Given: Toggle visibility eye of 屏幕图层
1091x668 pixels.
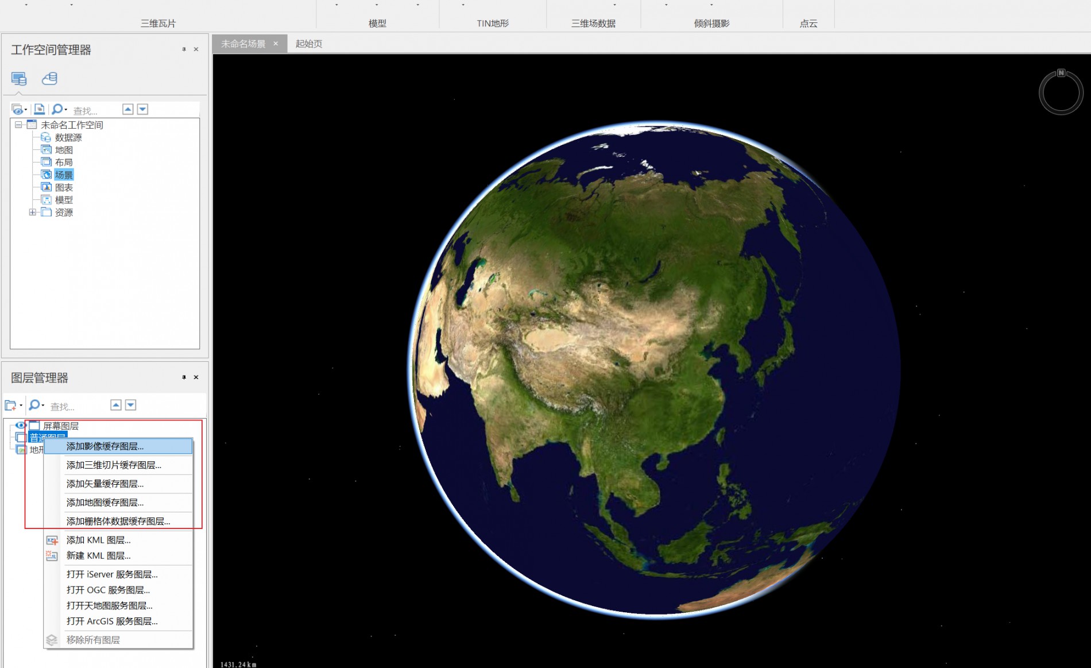Looking at the screenshot, I should pos(20,426).
